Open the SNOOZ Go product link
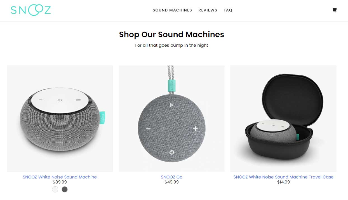 pyautogui.click(x=171, y=177)
